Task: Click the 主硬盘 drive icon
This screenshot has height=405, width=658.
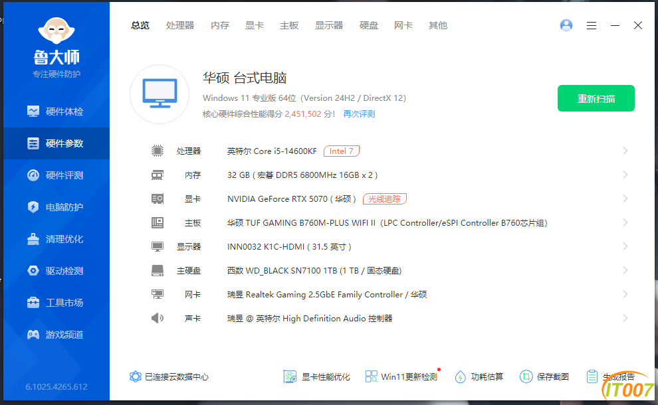Action: tap(158, 270)
